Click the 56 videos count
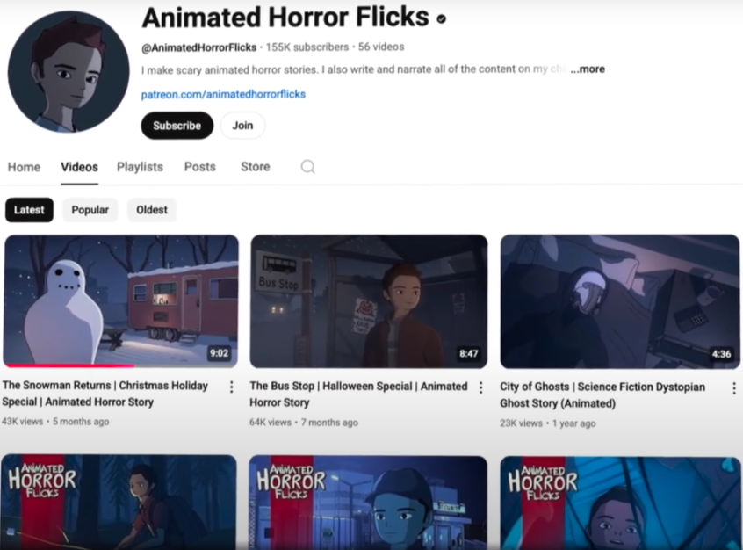 pyautogui.click(x=381, y=47)
